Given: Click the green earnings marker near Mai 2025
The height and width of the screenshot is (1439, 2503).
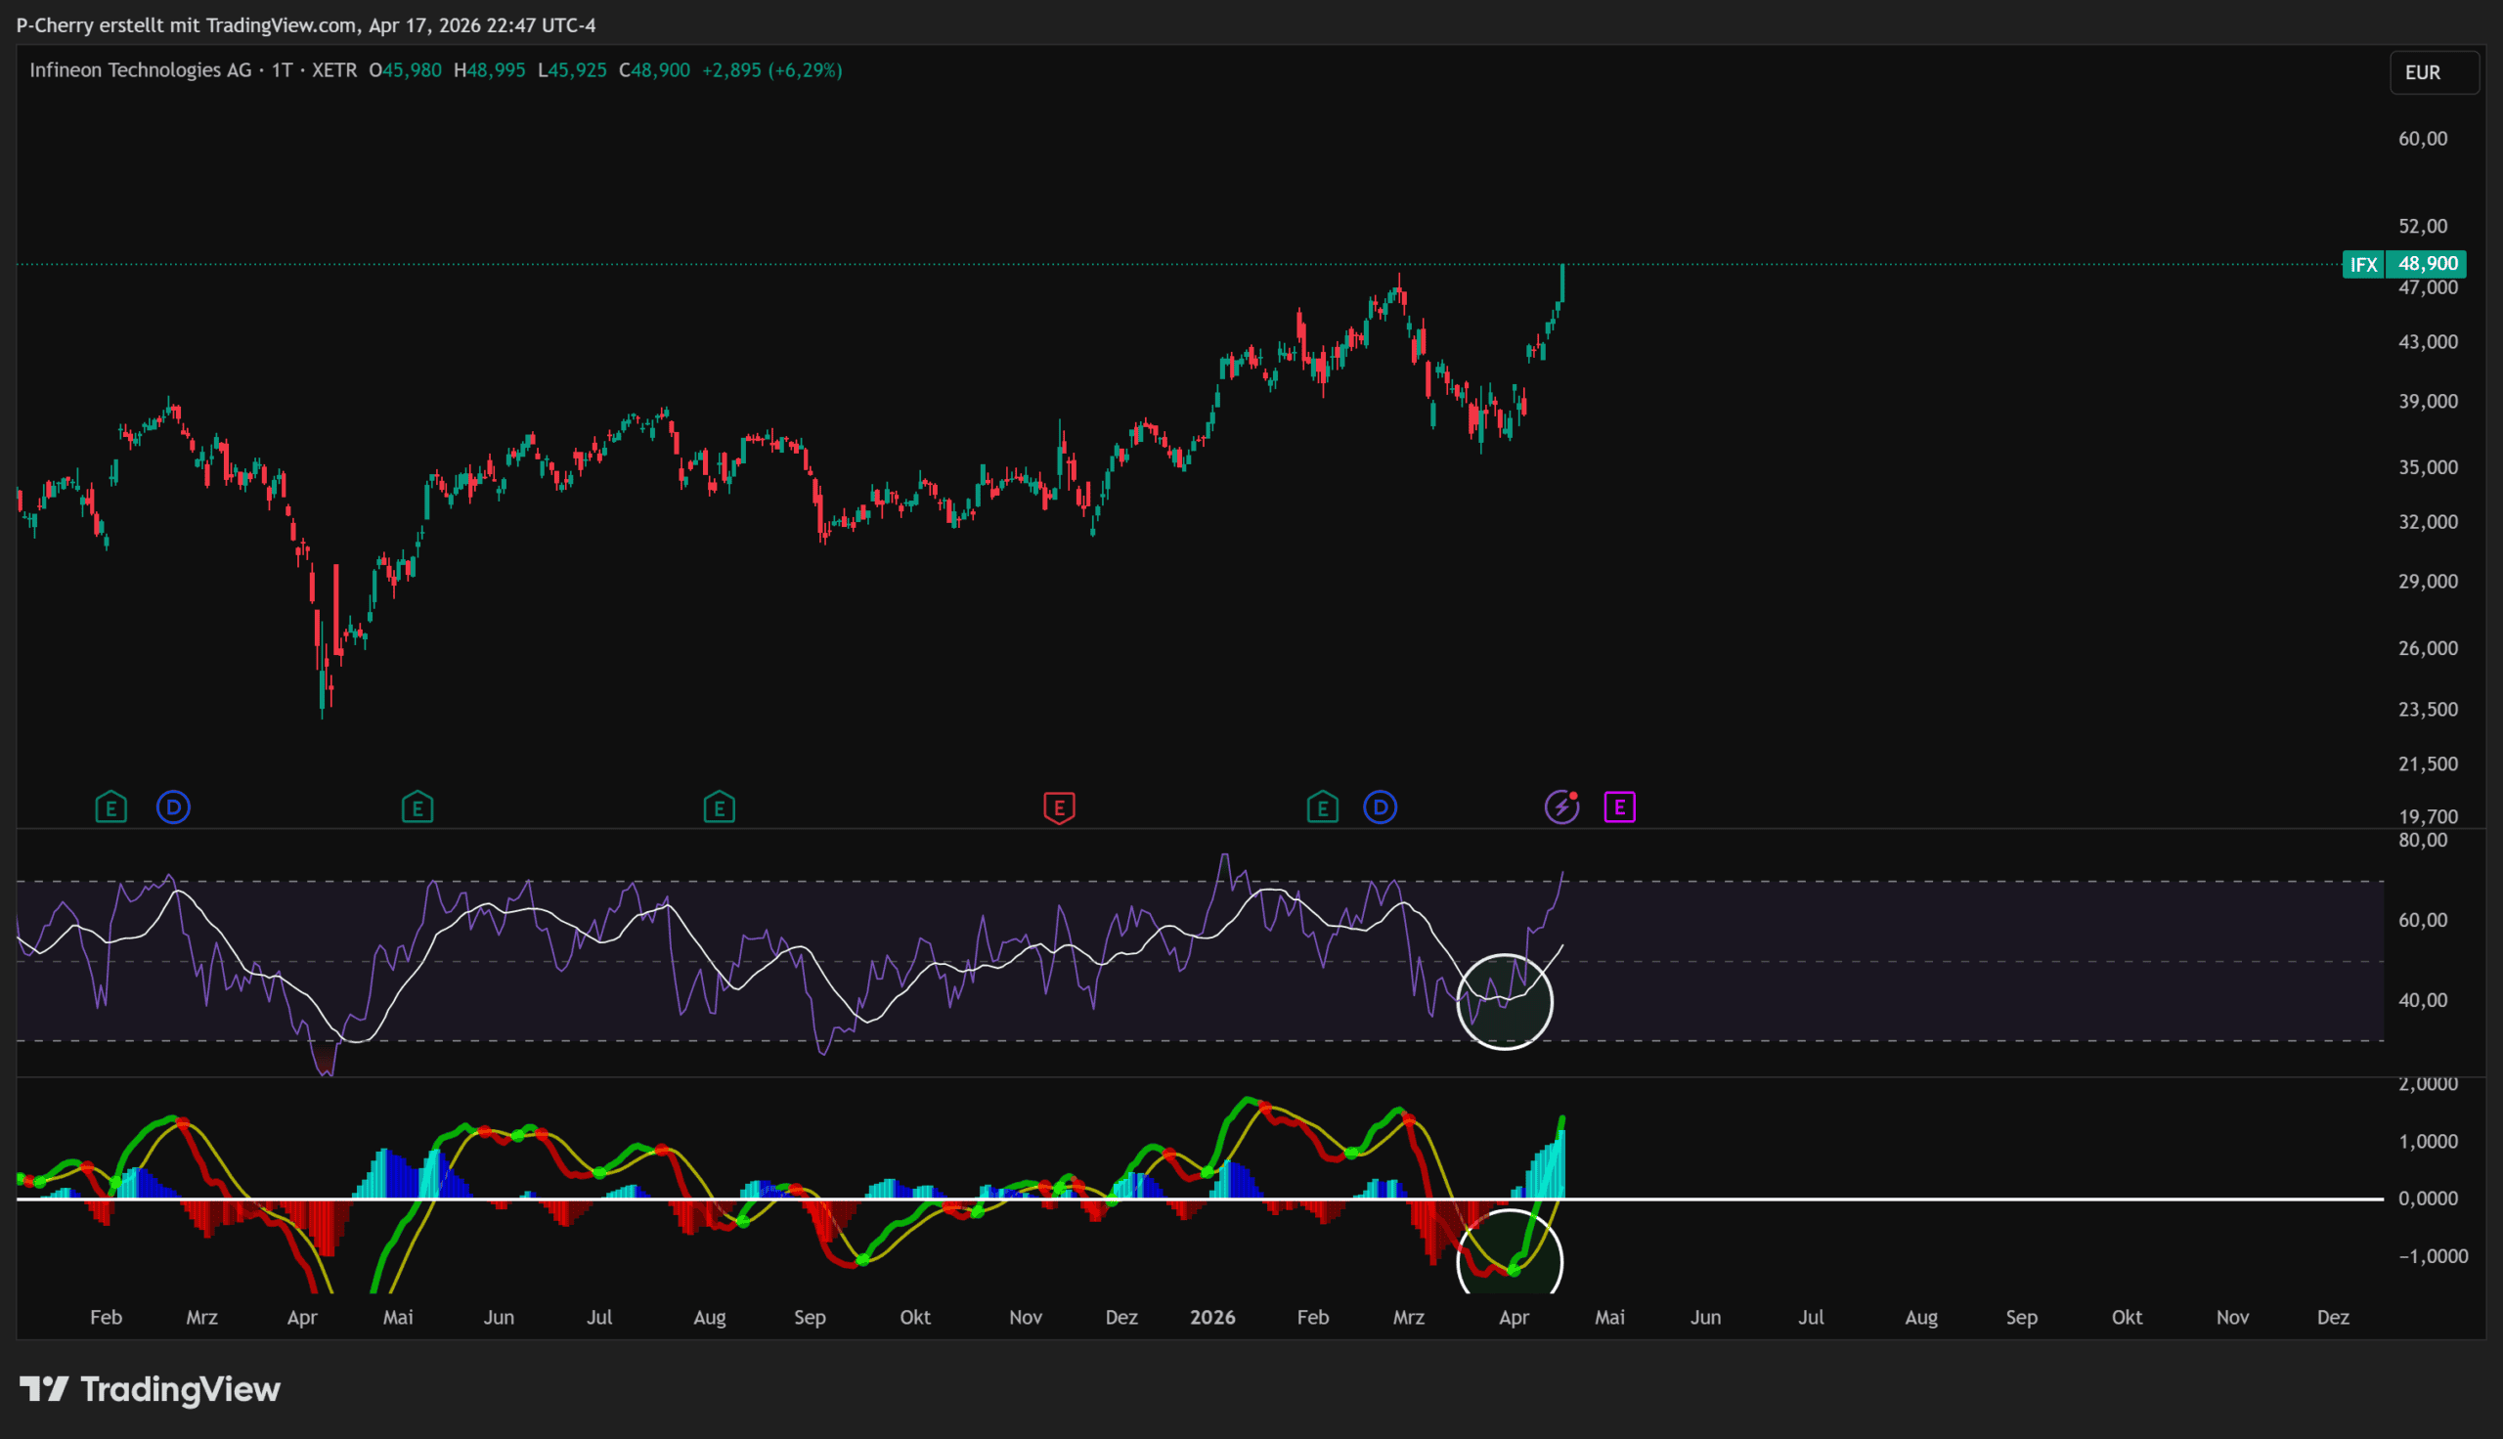Looking at the screenshot, I should tap(417, 807).
